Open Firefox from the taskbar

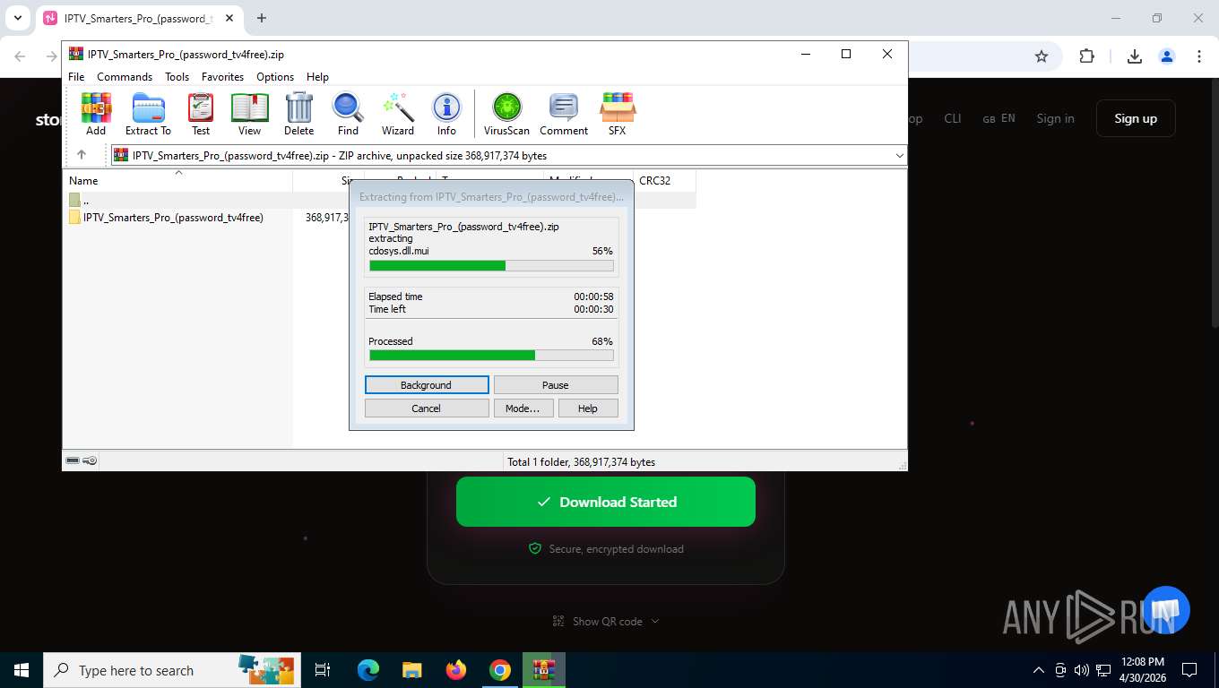coord(456,670)
